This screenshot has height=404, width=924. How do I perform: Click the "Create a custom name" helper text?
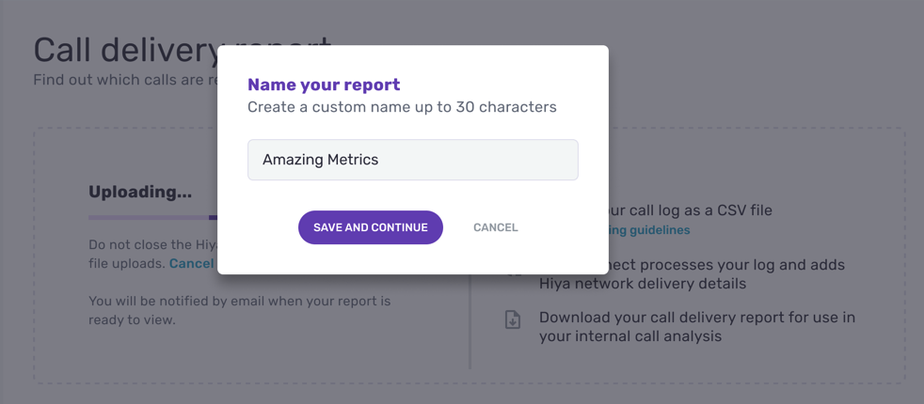click(402, 107)
